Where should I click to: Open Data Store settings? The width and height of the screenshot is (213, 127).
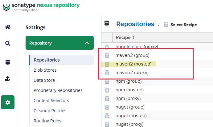44,80
